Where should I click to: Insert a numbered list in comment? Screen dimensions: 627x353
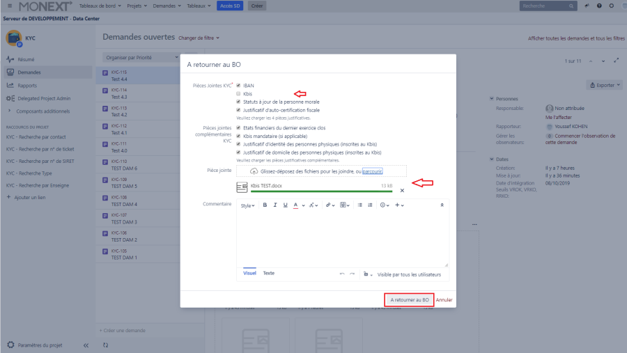click(x=370, y=205)
